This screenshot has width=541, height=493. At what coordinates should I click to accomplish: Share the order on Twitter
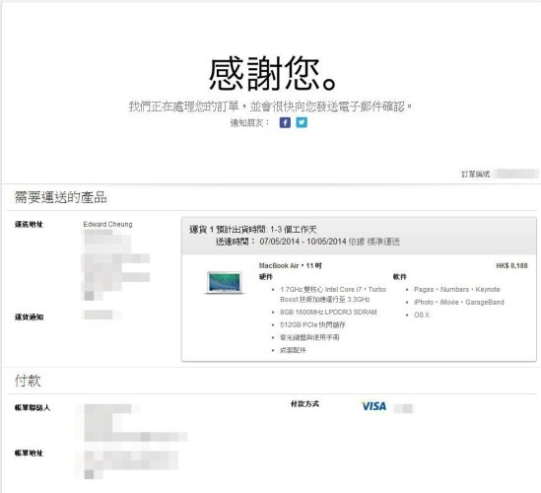(x=302, y=122)
